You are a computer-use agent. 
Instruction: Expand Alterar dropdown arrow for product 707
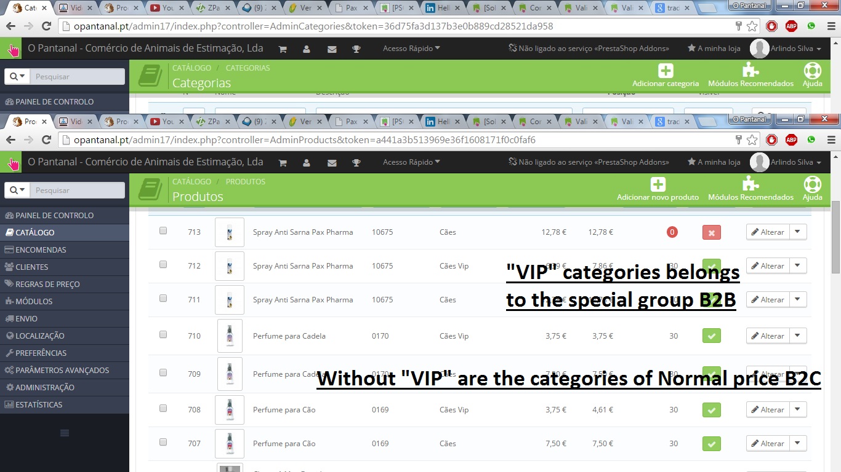(x=798, y=443)
